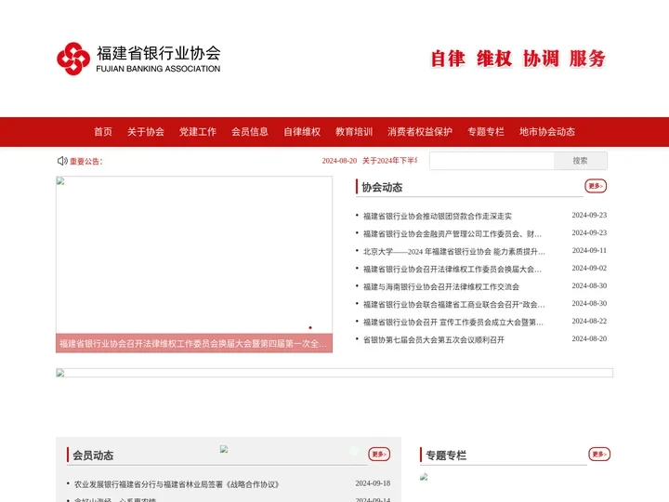This screenshot has height=502, width=669.
Task: Open news 福建省银行业协会推动银团贷款合作走深走实
Action: (438, 216)
